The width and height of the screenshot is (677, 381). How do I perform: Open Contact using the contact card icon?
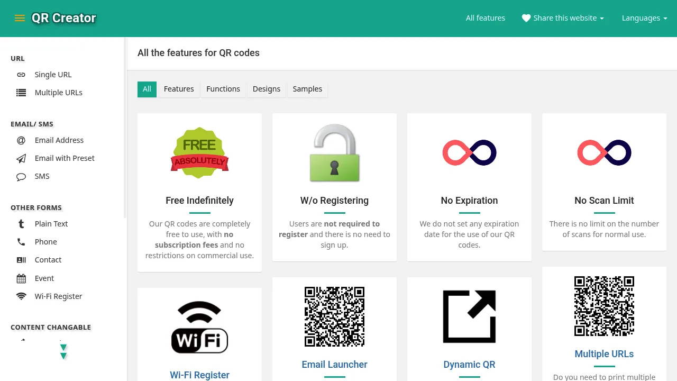21,260
